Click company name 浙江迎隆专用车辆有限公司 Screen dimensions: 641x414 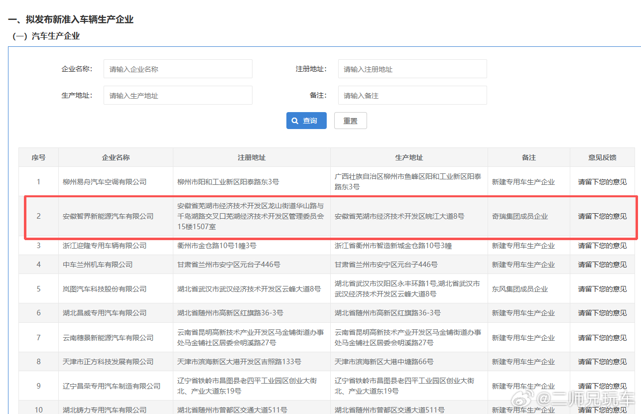pyautogui.click(x=105, y=246)
